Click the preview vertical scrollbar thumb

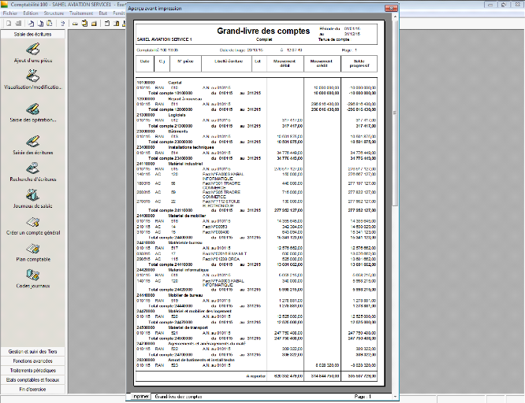click(395, 112)
